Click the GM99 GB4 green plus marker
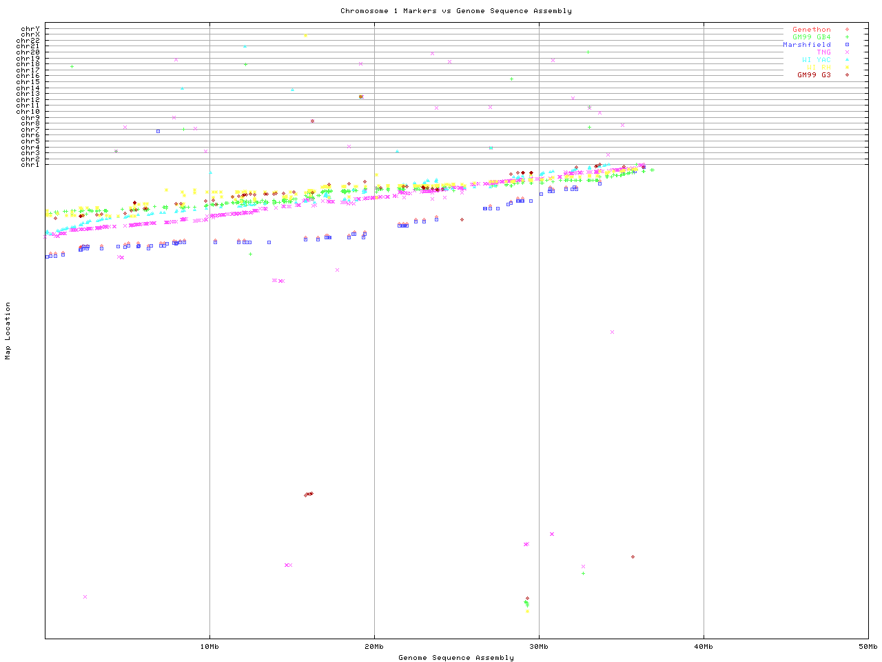The image size is (882, 662). (x=847, y=37)
